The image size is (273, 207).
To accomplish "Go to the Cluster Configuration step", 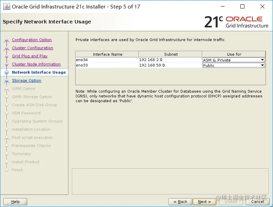I will pos(33,48).
